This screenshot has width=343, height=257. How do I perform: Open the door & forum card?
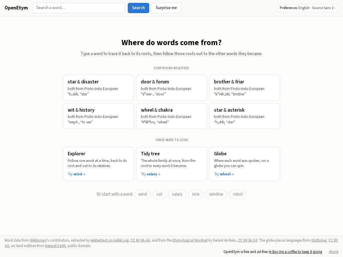171,88
